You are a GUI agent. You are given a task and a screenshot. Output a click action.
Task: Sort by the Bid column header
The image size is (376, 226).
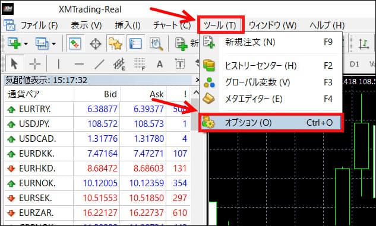click(97, 94)
